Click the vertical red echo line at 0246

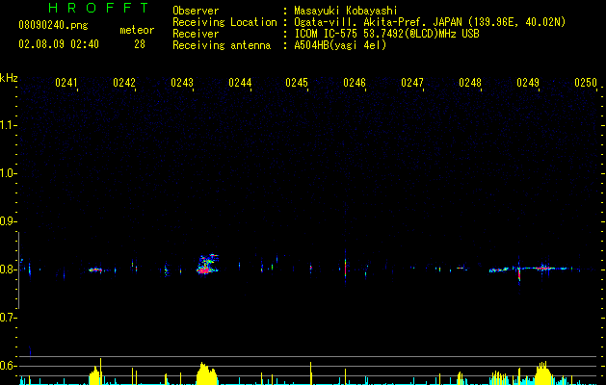click(345, 268)
